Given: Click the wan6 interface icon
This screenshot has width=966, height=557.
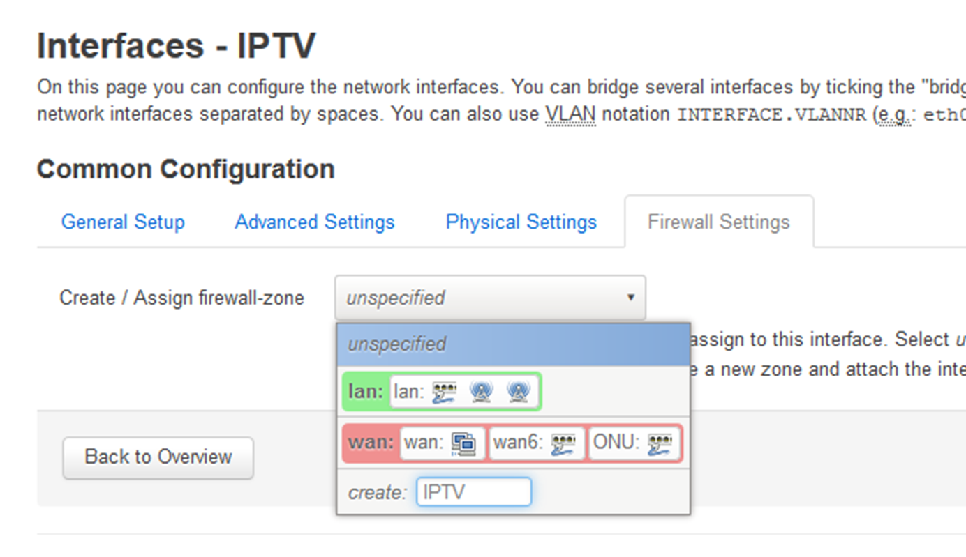Looking at the screenshot, I should point(563,443).
